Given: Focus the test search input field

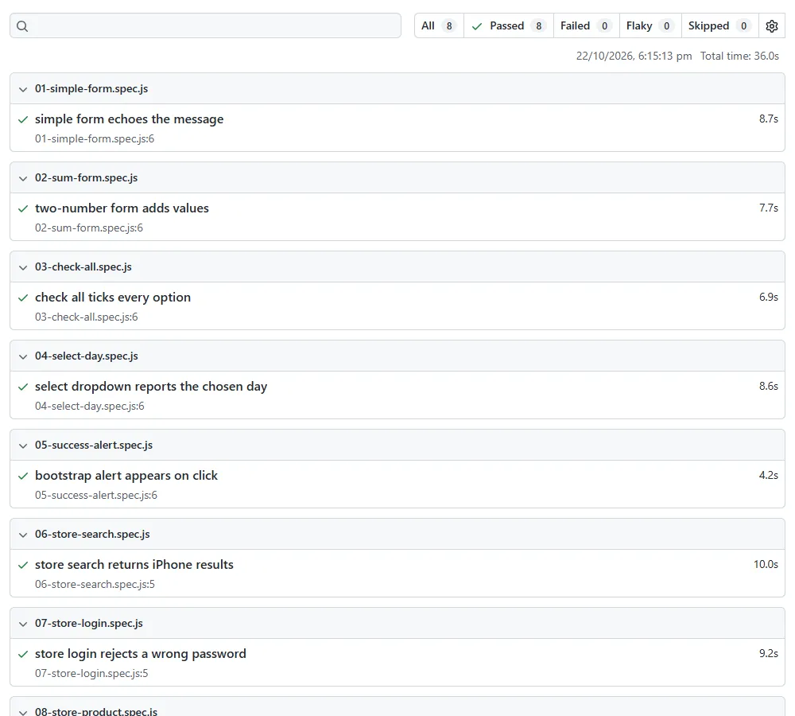Looking at the screenshot, I should point(205,26).
